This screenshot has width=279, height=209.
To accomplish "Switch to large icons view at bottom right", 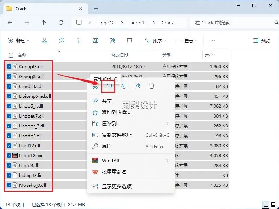I will pos(273,205).
